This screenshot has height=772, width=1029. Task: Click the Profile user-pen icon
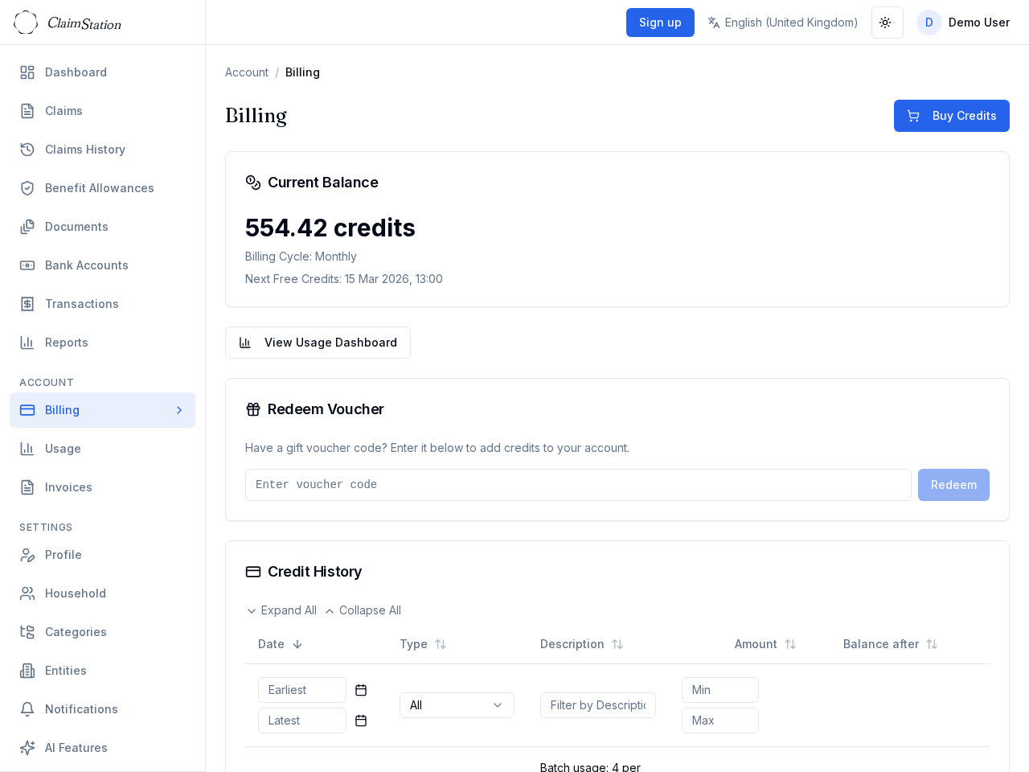coord(27,555)
